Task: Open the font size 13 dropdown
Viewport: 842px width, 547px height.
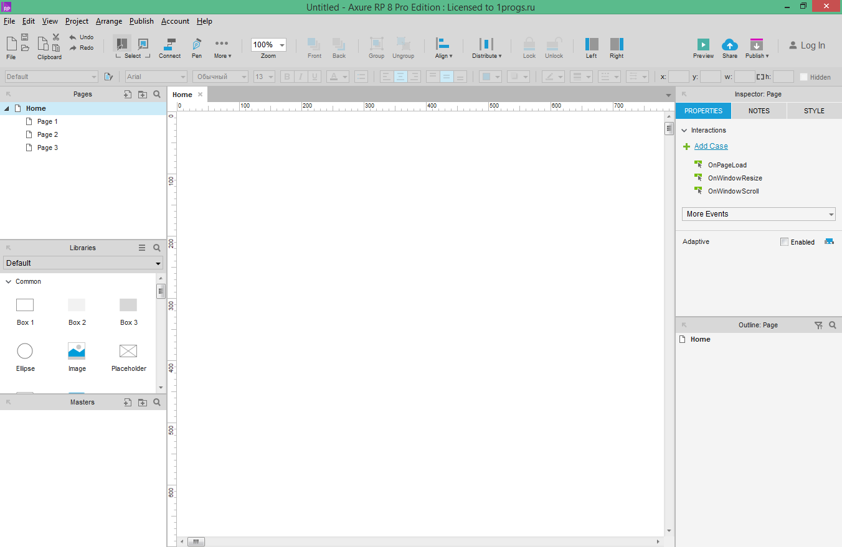Action: pyautogui.click(x=264, y=77)
